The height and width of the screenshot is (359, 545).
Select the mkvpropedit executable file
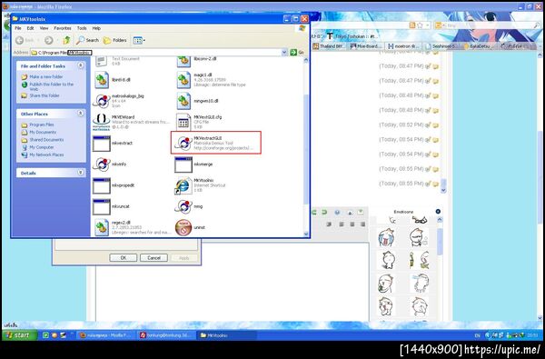(114, 185)
